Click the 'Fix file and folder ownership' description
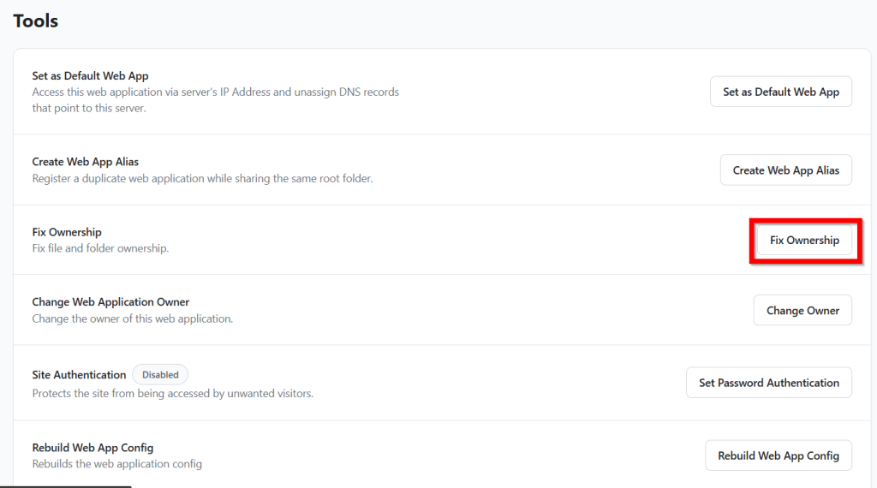The width and height of the screenshot is (877, 488). [100, 248]
